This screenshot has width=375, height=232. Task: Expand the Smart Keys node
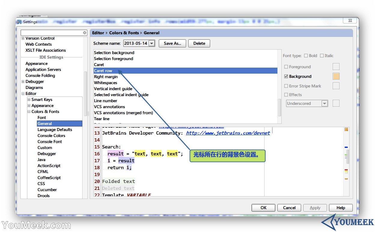point(29,99)
